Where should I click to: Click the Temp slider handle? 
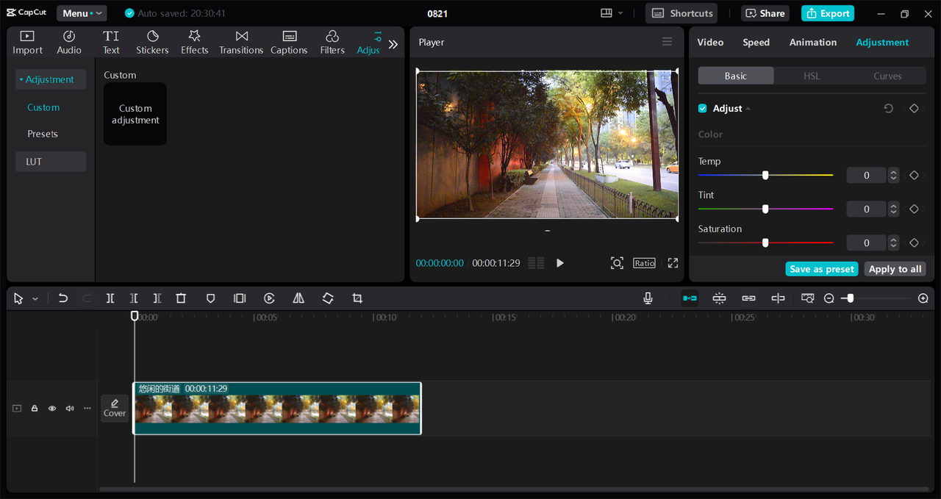[x=765, y=175]
